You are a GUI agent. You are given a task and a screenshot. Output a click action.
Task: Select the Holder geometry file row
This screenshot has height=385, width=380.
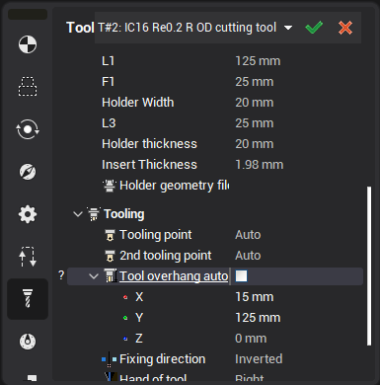[x=175, y=186]
